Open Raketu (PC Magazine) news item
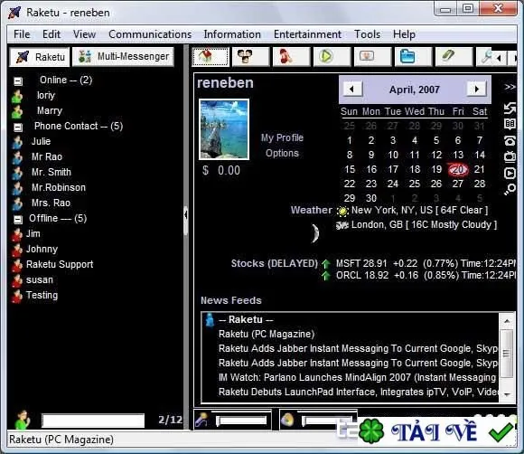The image size is (524, 454). 267,334
